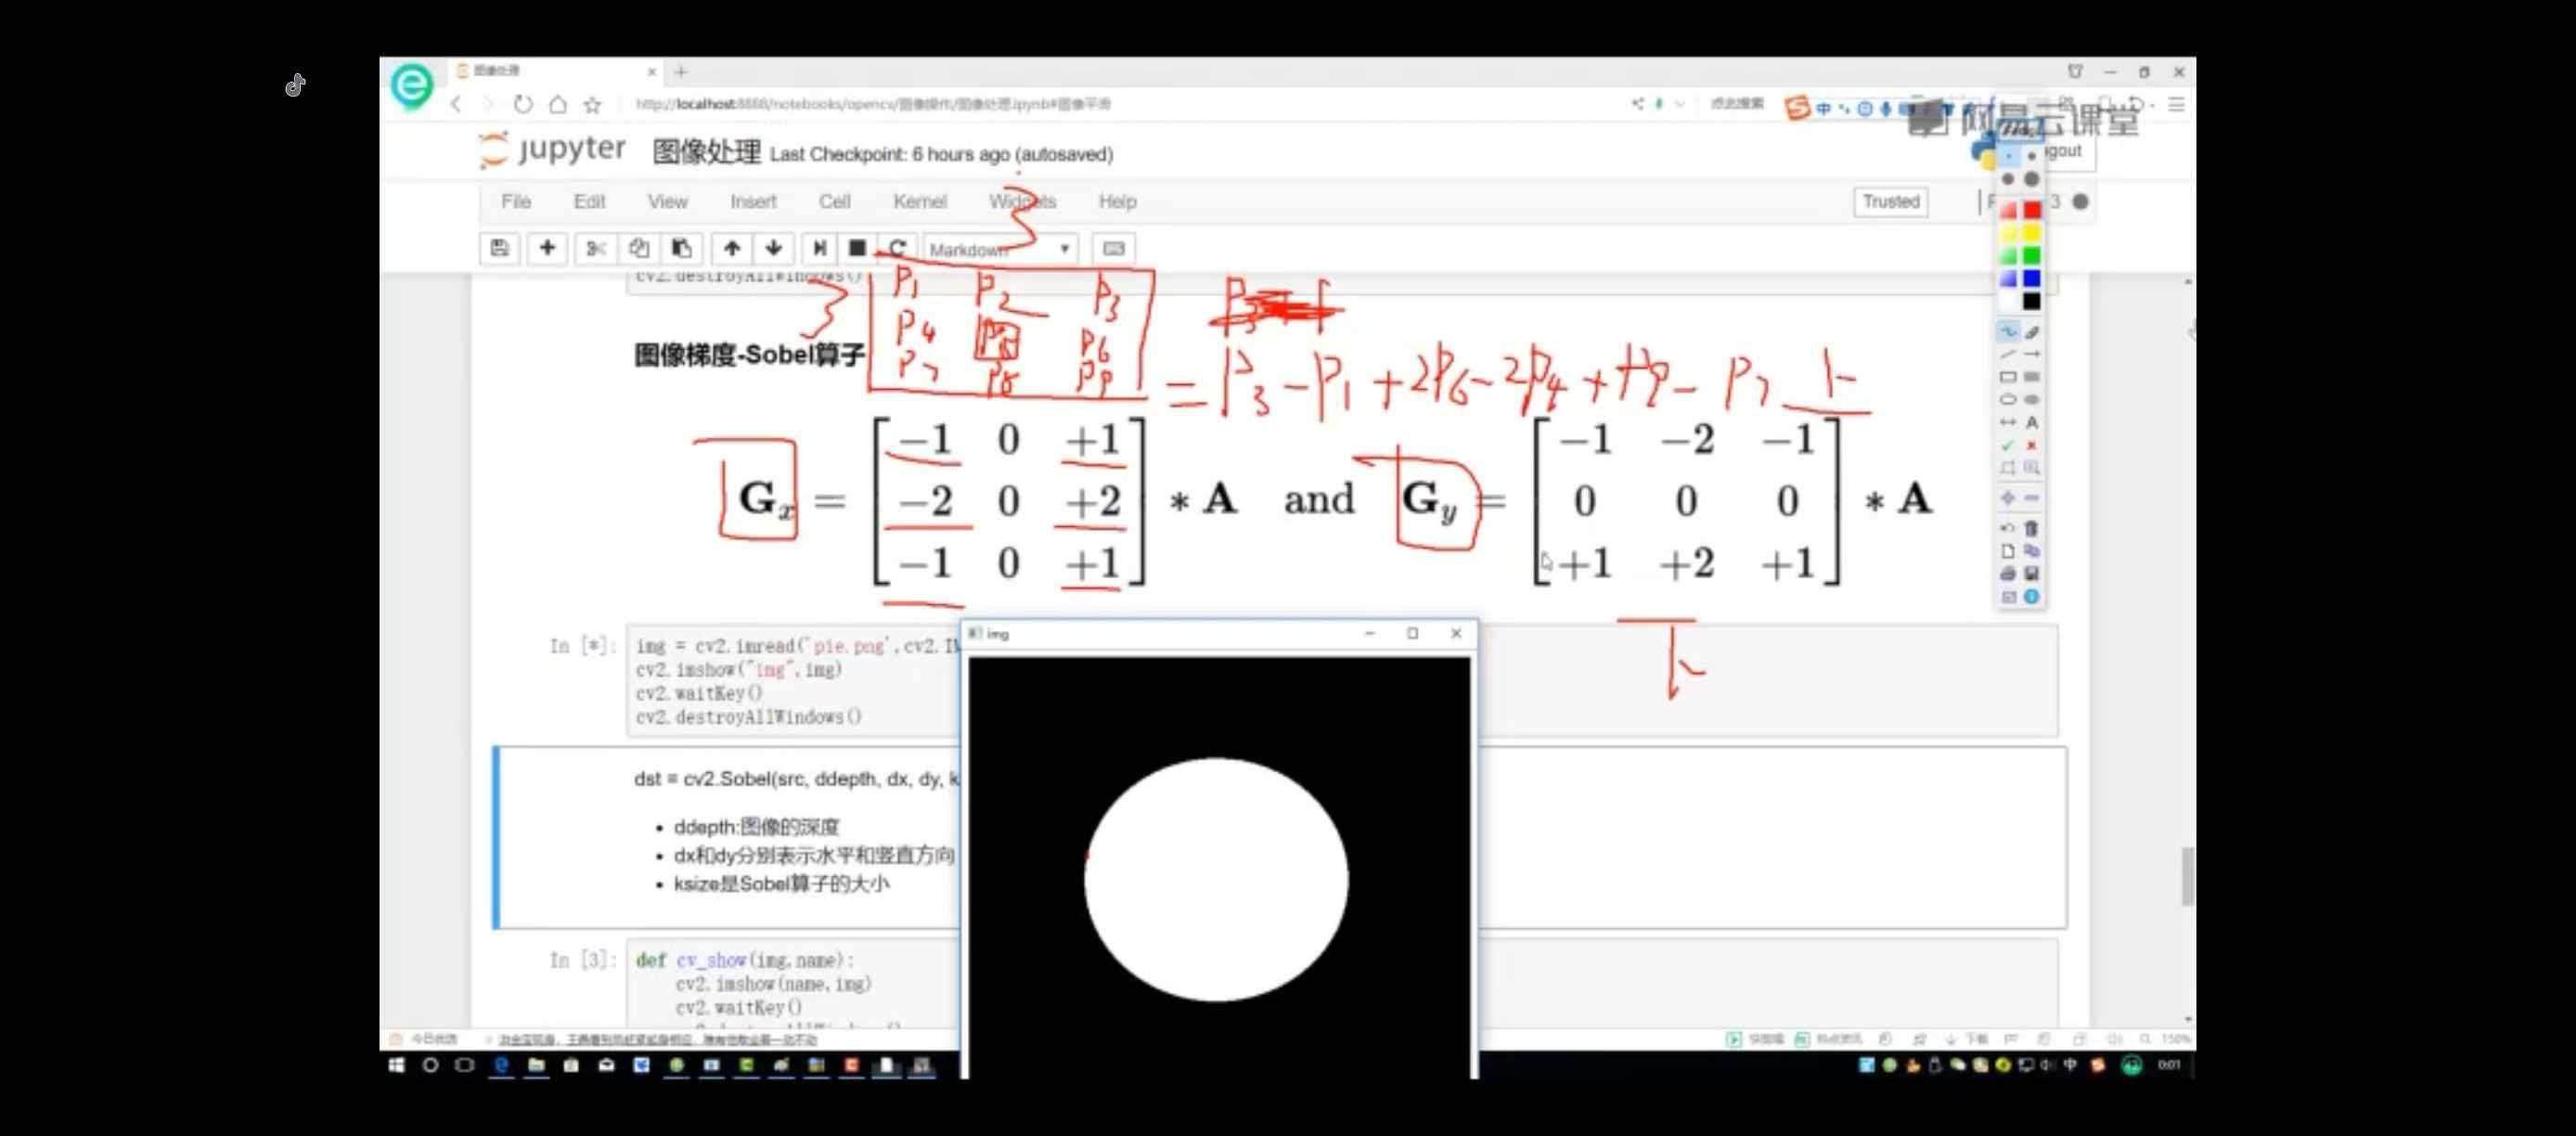Open the Edit menu
The height and width of the screenshot is (1136, 2576).
(x=590, y=202)
